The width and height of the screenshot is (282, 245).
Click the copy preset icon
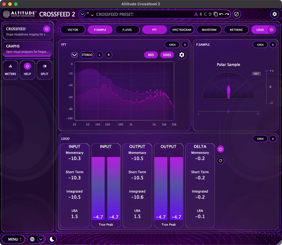pos(216,14)
